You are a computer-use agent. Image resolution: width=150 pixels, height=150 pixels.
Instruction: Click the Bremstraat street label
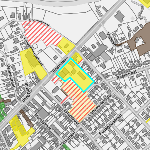pos(39,22)
